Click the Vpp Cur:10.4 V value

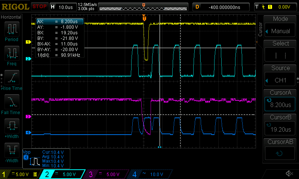(53, 152)
